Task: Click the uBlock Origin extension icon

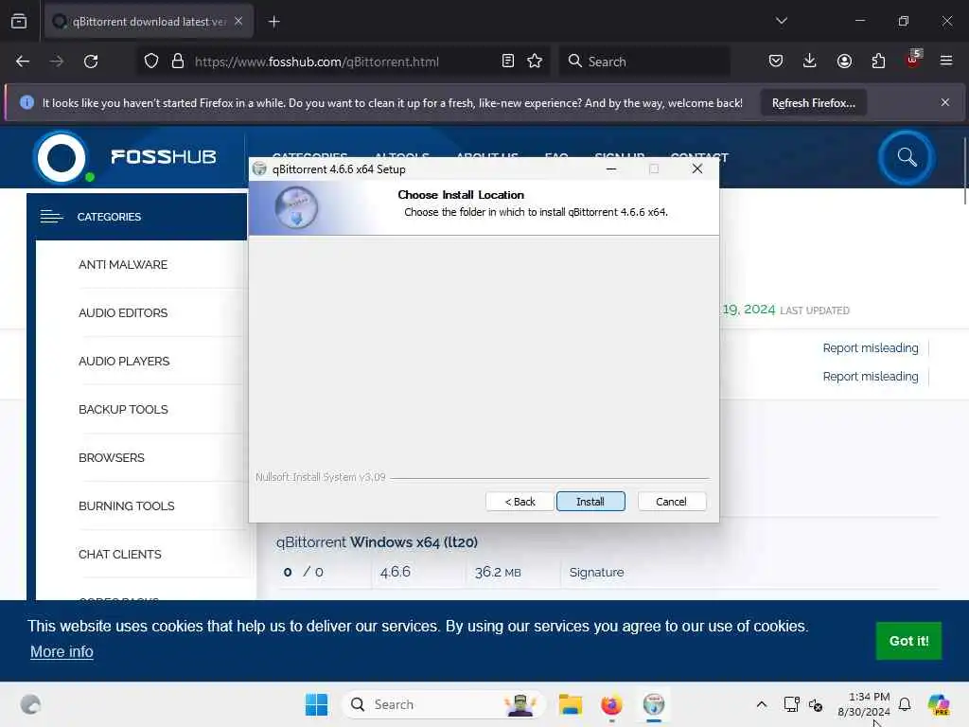Action: (x=913, y=60)
